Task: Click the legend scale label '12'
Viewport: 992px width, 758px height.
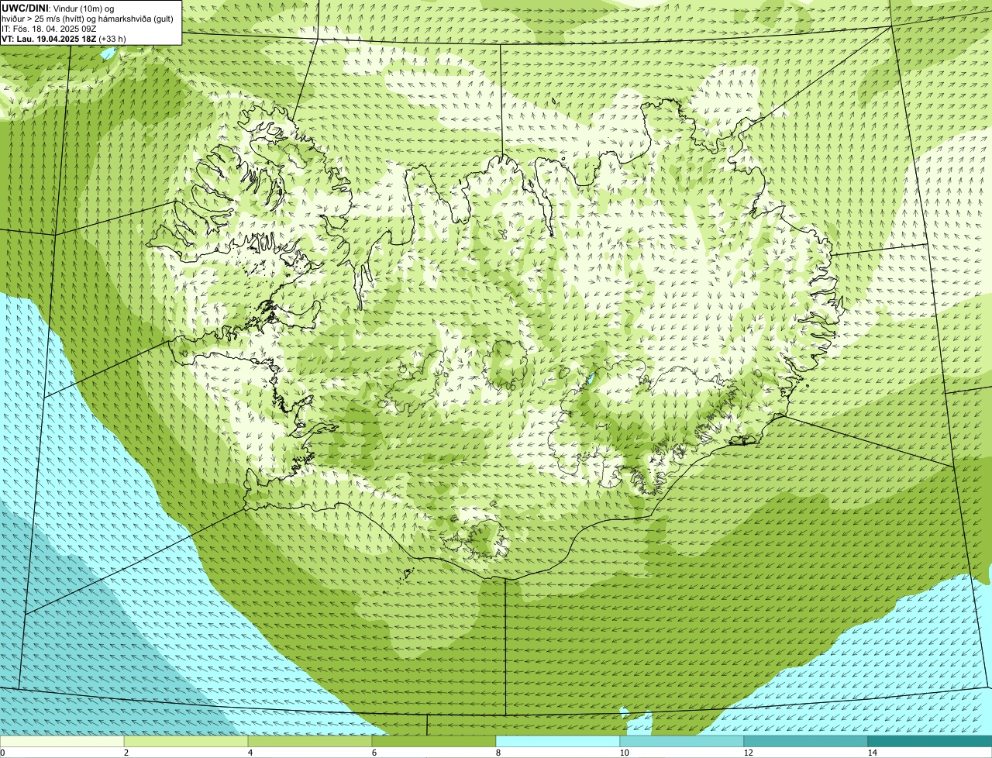Action: point(748,753)
